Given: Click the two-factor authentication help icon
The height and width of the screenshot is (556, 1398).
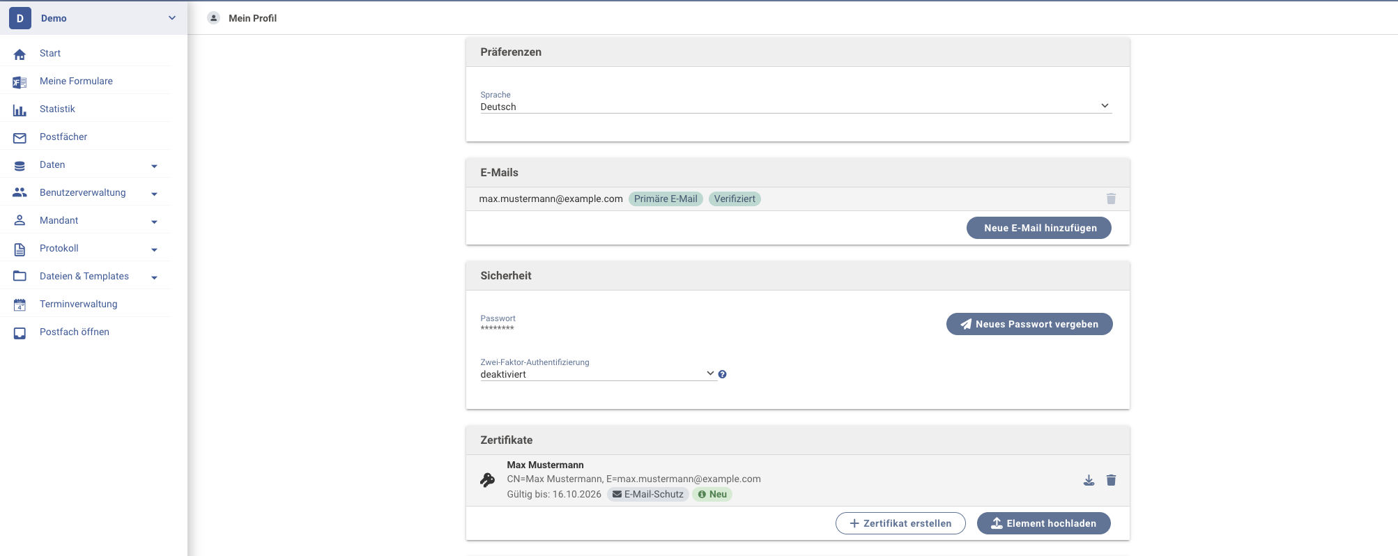Looking at the screenshot, I should [723, 374].
